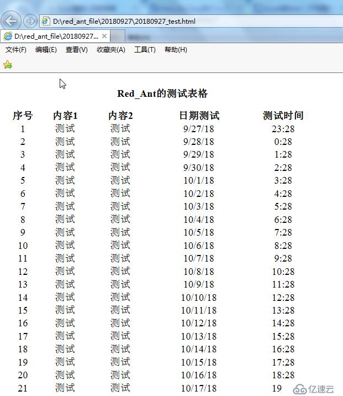
Task: Click the time cell 8:28
Action: (283, 246)
